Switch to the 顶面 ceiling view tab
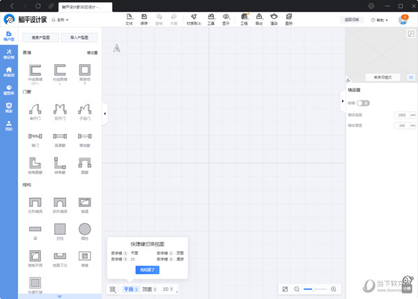The height and width of the screenshot is (299, 418). coord(149,289)
